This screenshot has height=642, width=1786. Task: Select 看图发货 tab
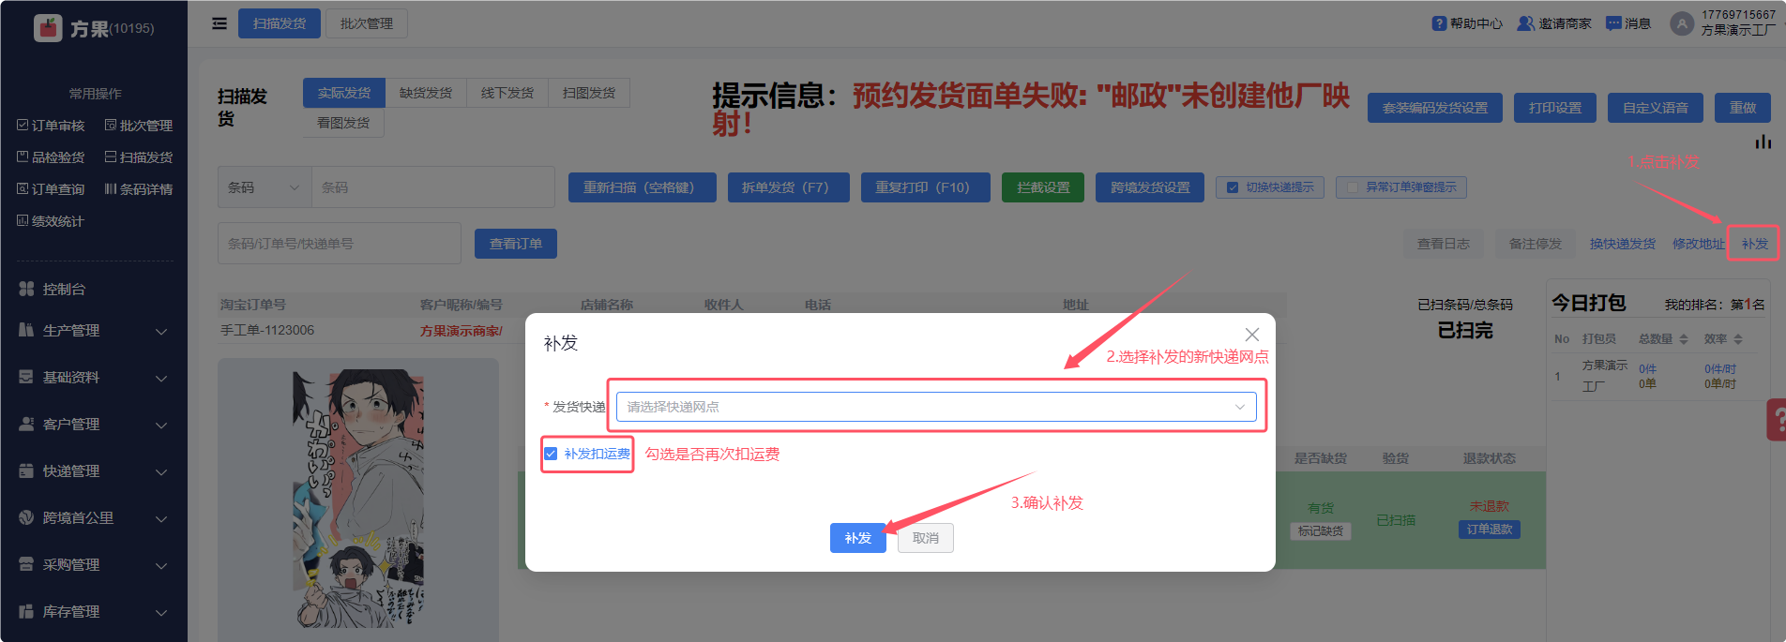pos(343,123)
